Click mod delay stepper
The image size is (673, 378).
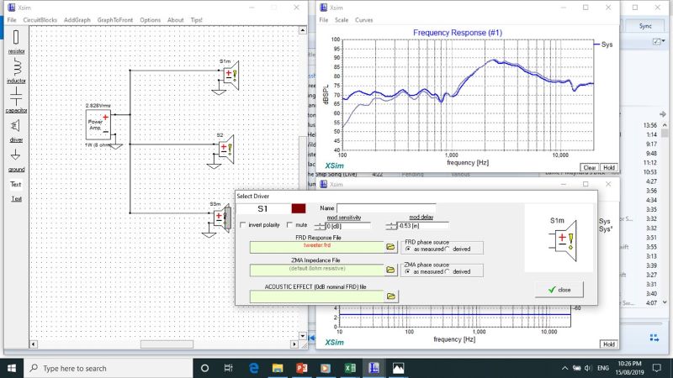tap(390, 226)
